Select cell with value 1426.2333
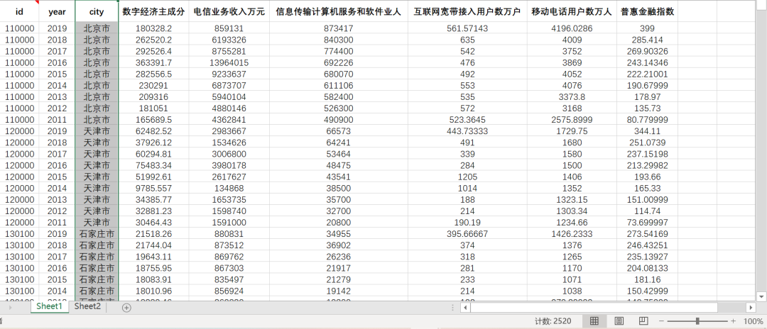This screenshot has height=329, width=767. click(572, 234)
